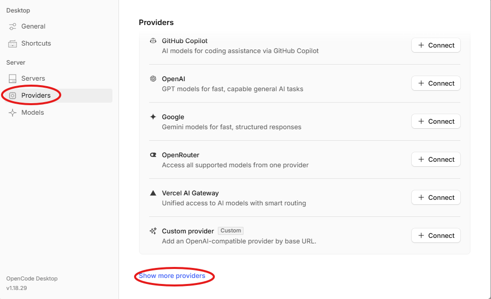The height and width of the screenshot is (299, 491).
Task: Connect the GitHub Copilot provider
Action: (436, 45)
